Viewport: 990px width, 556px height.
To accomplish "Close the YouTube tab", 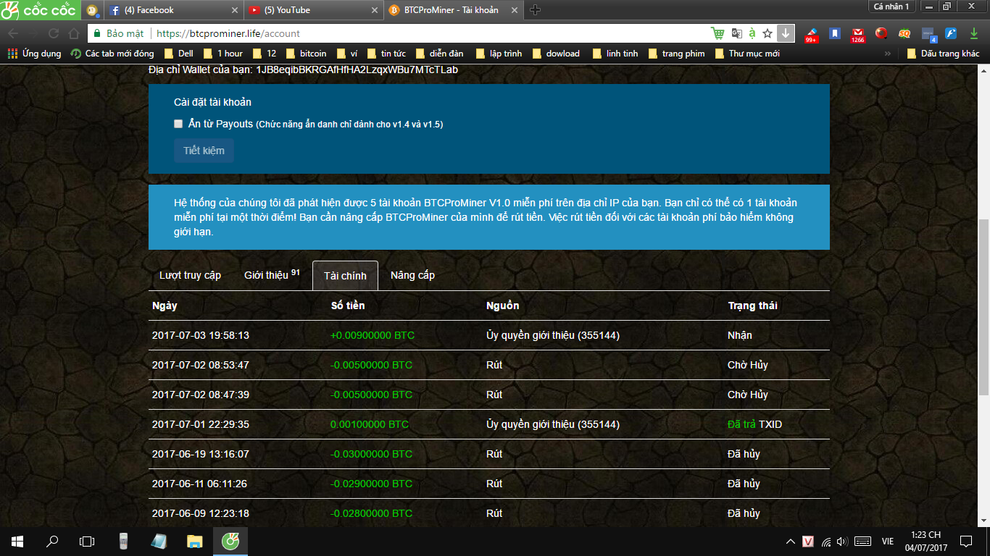I will click(x=374, y=10).
